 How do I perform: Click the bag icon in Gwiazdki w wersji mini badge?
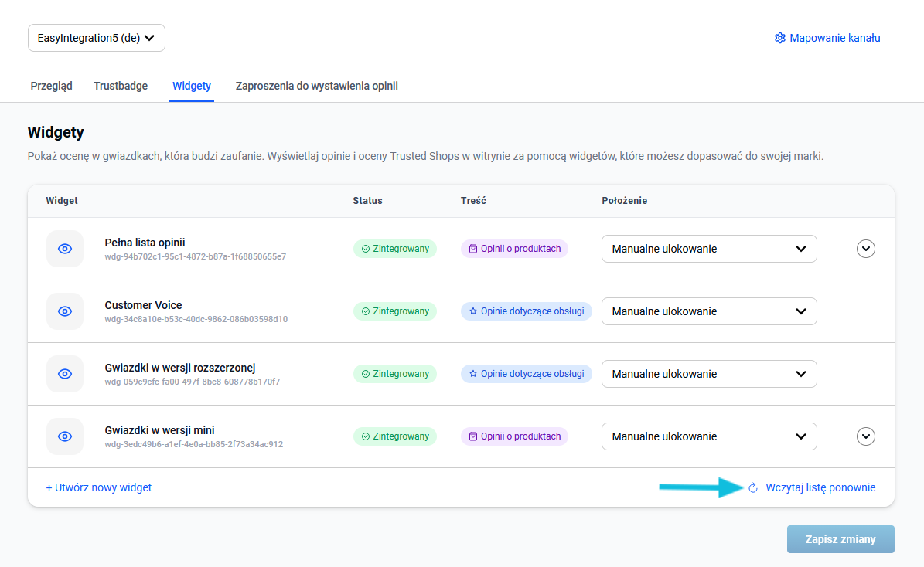[473, 436]
